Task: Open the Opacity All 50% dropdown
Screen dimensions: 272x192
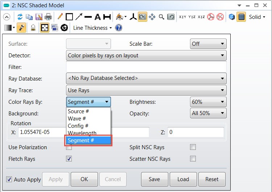Action: (208, 113)
